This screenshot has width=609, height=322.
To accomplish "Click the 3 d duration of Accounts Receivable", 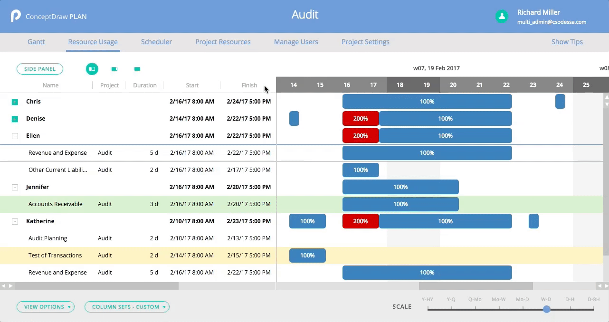I will pyautogui.click(x=154, y=204).
